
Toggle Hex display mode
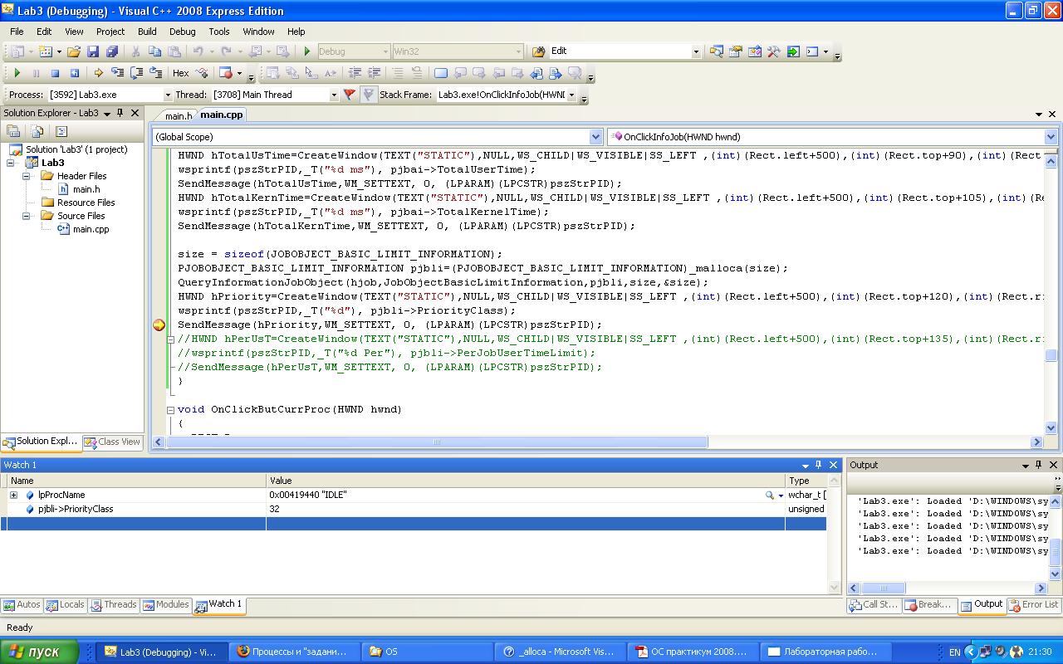(180, 73)
